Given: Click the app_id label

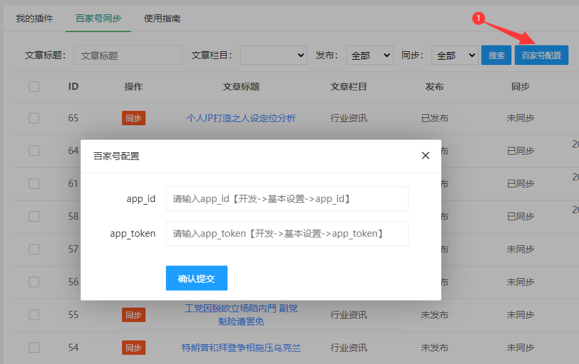Looking at the screenshot, I should (x=141, y=199).
